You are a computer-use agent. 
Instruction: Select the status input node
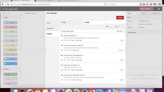click(11, 32)
